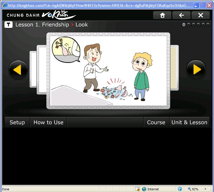Click the T icon beside Lesson 1
Image resolution: width=214 pixels, height=192 pixels.
pyautogui.click(x=9, y=24)
